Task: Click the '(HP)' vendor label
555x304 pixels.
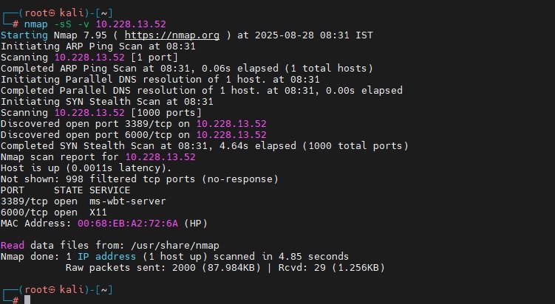Action: pos(196,224)
